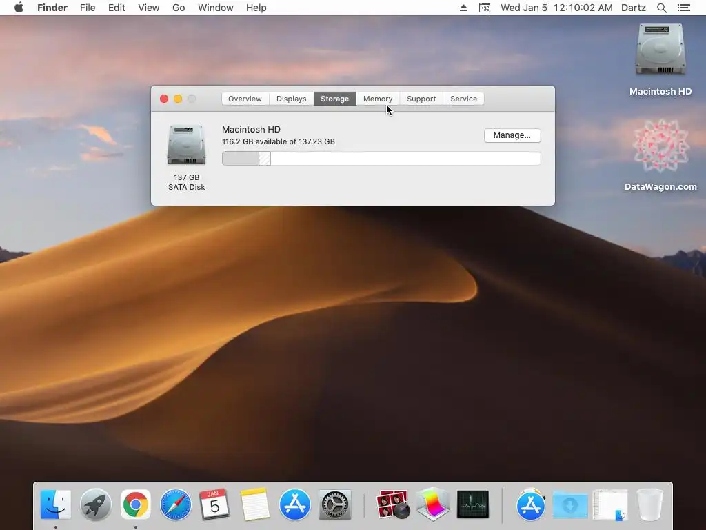This screenshot has width=706, height=530.
Task: Click the hatched purgeable segment of storage bar
Action: tap(265, 159)
